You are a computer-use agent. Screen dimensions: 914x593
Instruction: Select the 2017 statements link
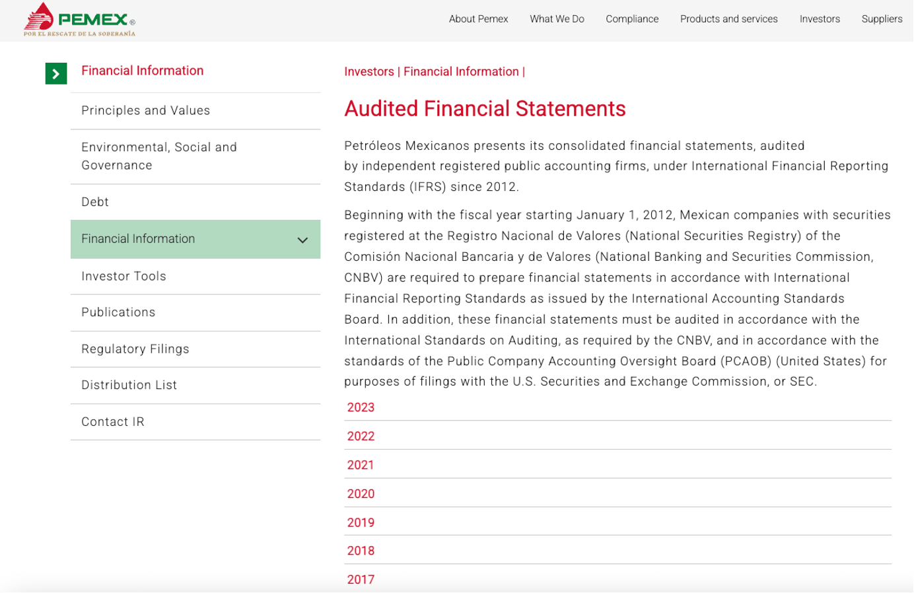(361, 579)
